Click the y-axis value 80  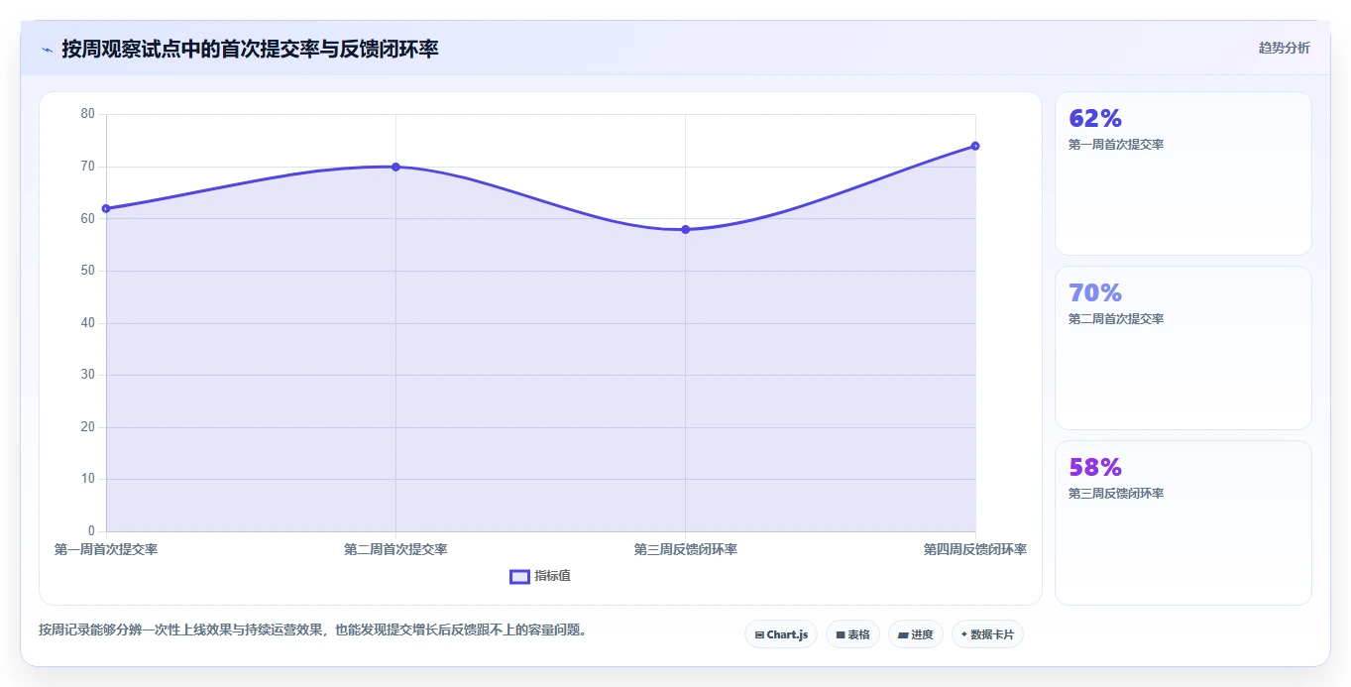pyautogui.click(x=87, y=114)
